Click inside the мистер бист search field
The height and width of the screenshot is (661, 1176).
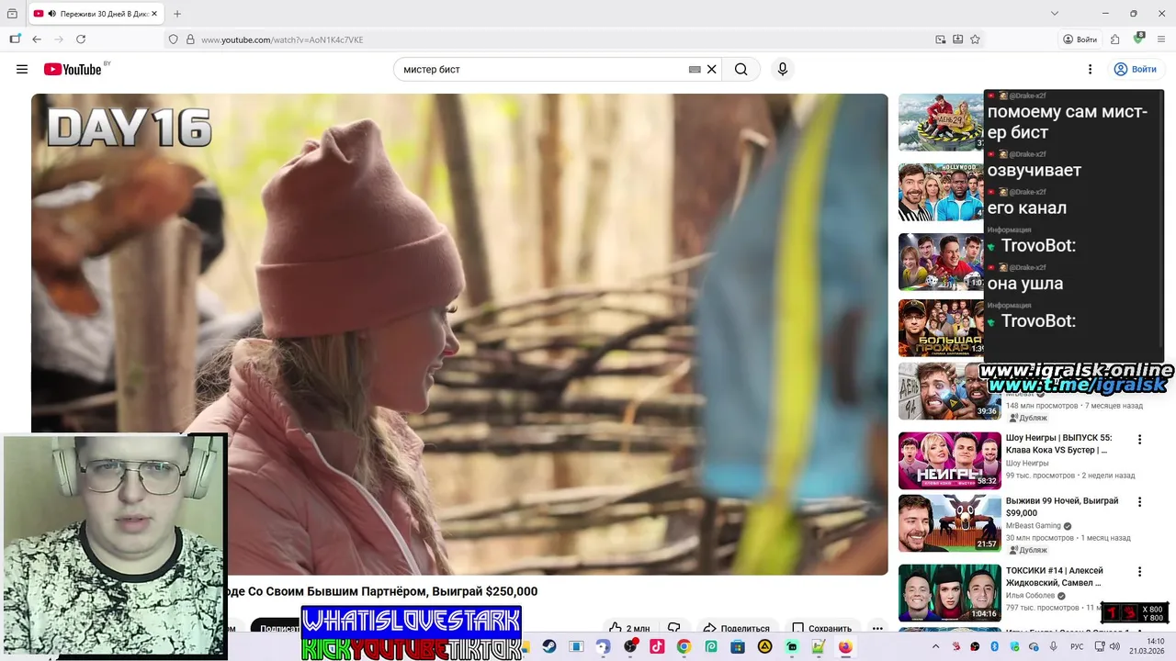[542, 69]
